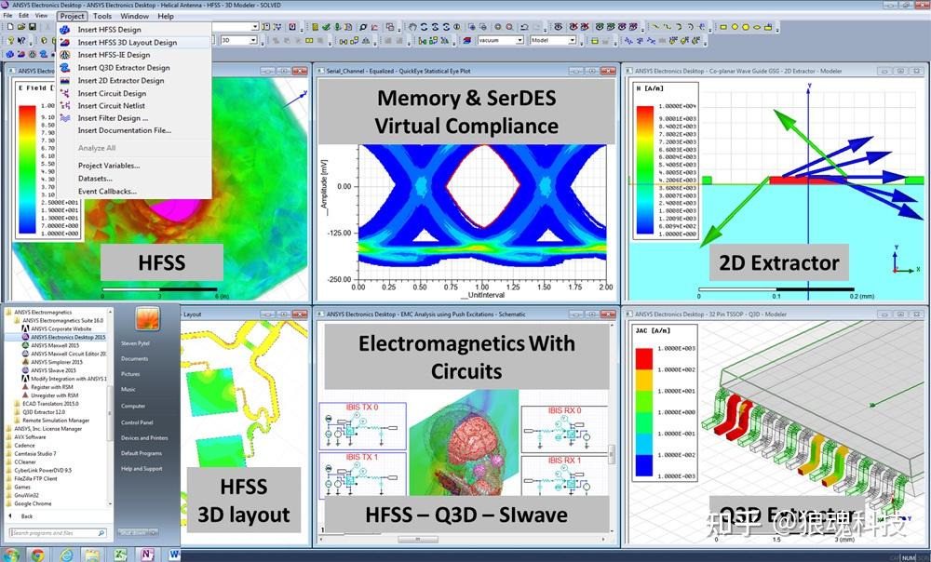Launch Internet Explorer from the taskbar
931x562 pixels.
pyautogui.click(x=66, y=555)
